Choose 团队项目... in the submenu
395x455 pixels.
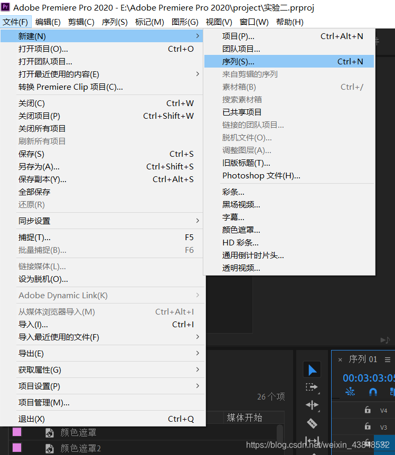[x=289, y=49]
